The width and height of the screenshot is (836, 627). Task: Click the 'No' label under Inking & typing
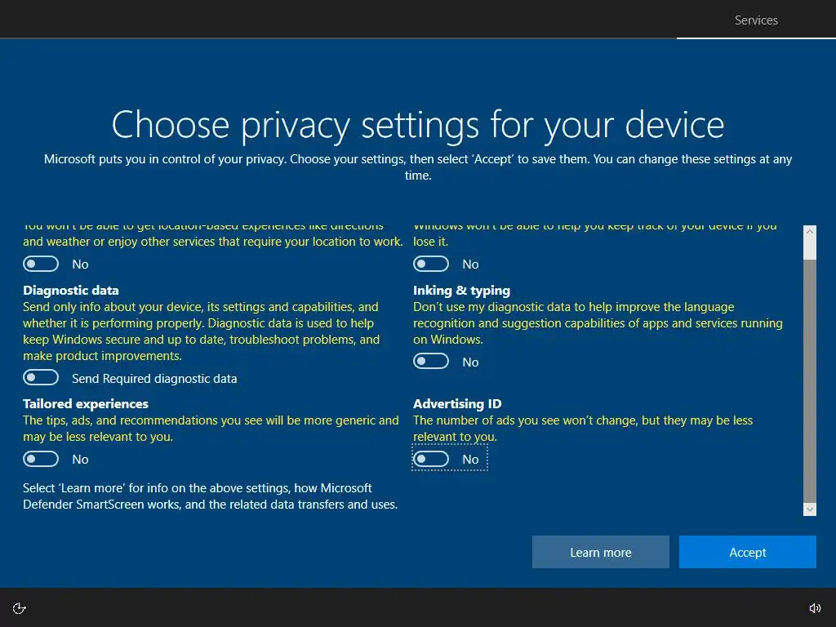click(x=471, y=362)
